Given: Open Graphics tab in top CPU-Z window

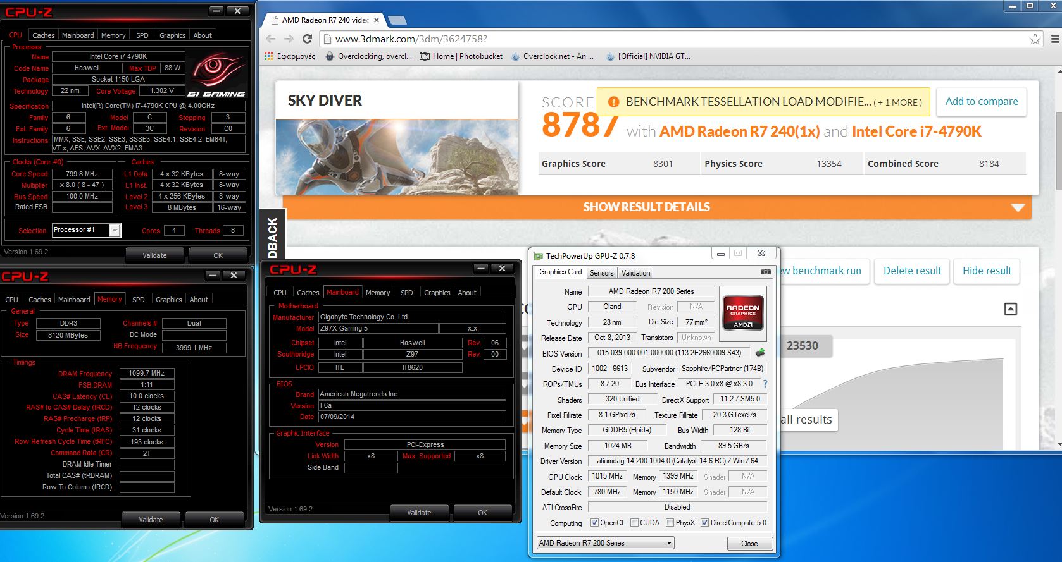Looking at the screenshot, I should coord(172,35).
